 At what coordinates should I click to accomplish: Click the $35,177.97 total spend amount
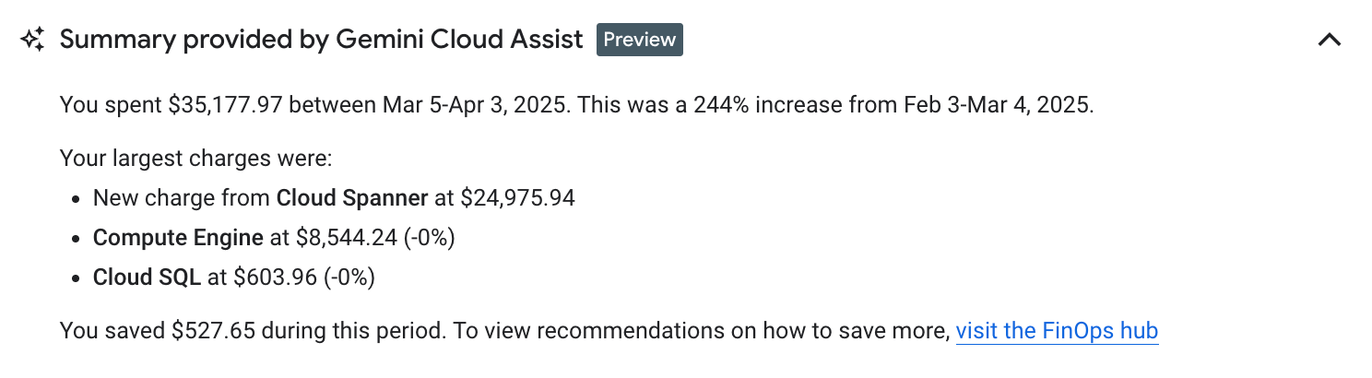(x=225, y=105)
